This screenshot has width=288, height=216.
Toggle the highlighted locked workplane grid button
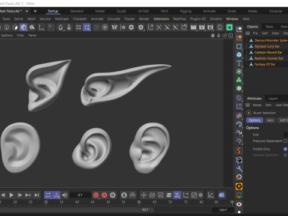pos(87,27)
